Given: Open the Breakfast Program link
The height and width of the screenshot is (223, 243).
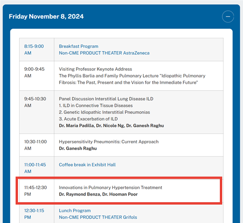Looking at the screenshot, I should [78, 46].
